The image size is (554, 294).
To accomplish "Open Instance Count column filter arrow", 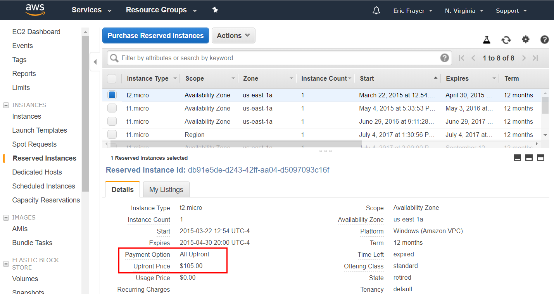I will point(349,78).
